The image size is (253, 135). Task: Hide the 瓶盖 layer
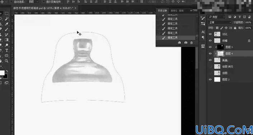[x=210, y=60]
